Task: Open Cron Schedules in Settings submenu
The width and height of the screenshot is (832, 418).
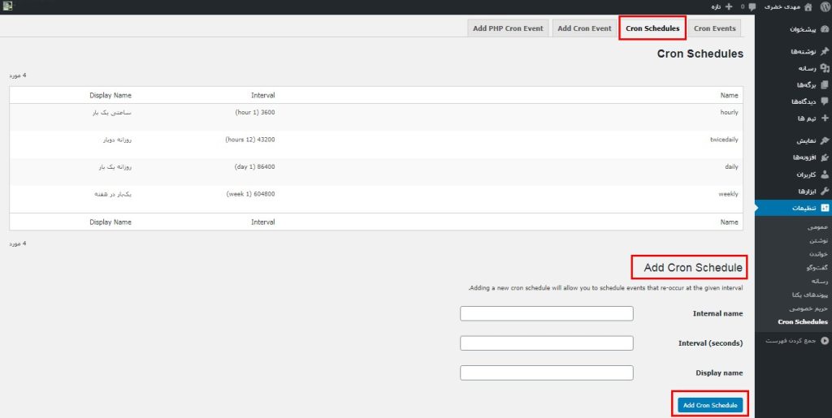Action: (802, 321)
